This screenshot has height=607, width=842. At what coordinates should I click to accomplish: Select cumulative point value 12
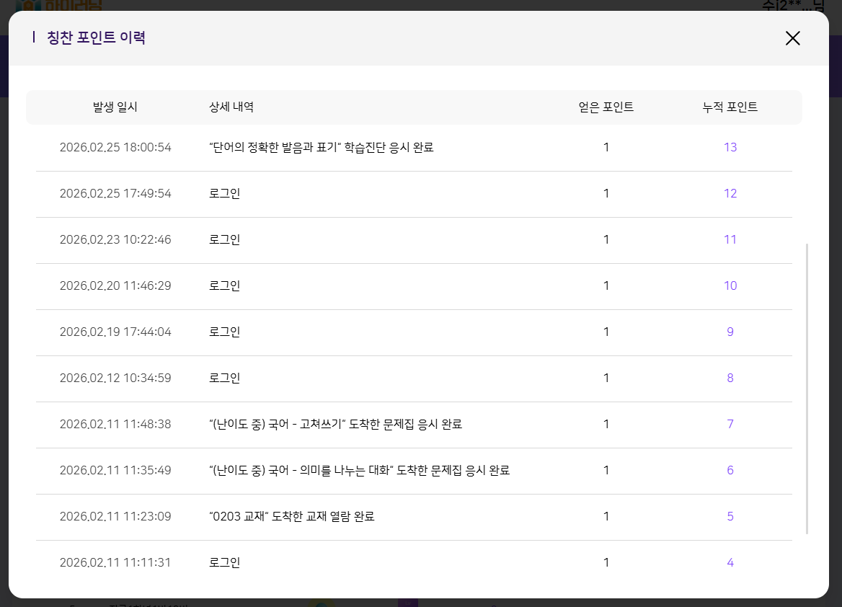click(730, 193)
